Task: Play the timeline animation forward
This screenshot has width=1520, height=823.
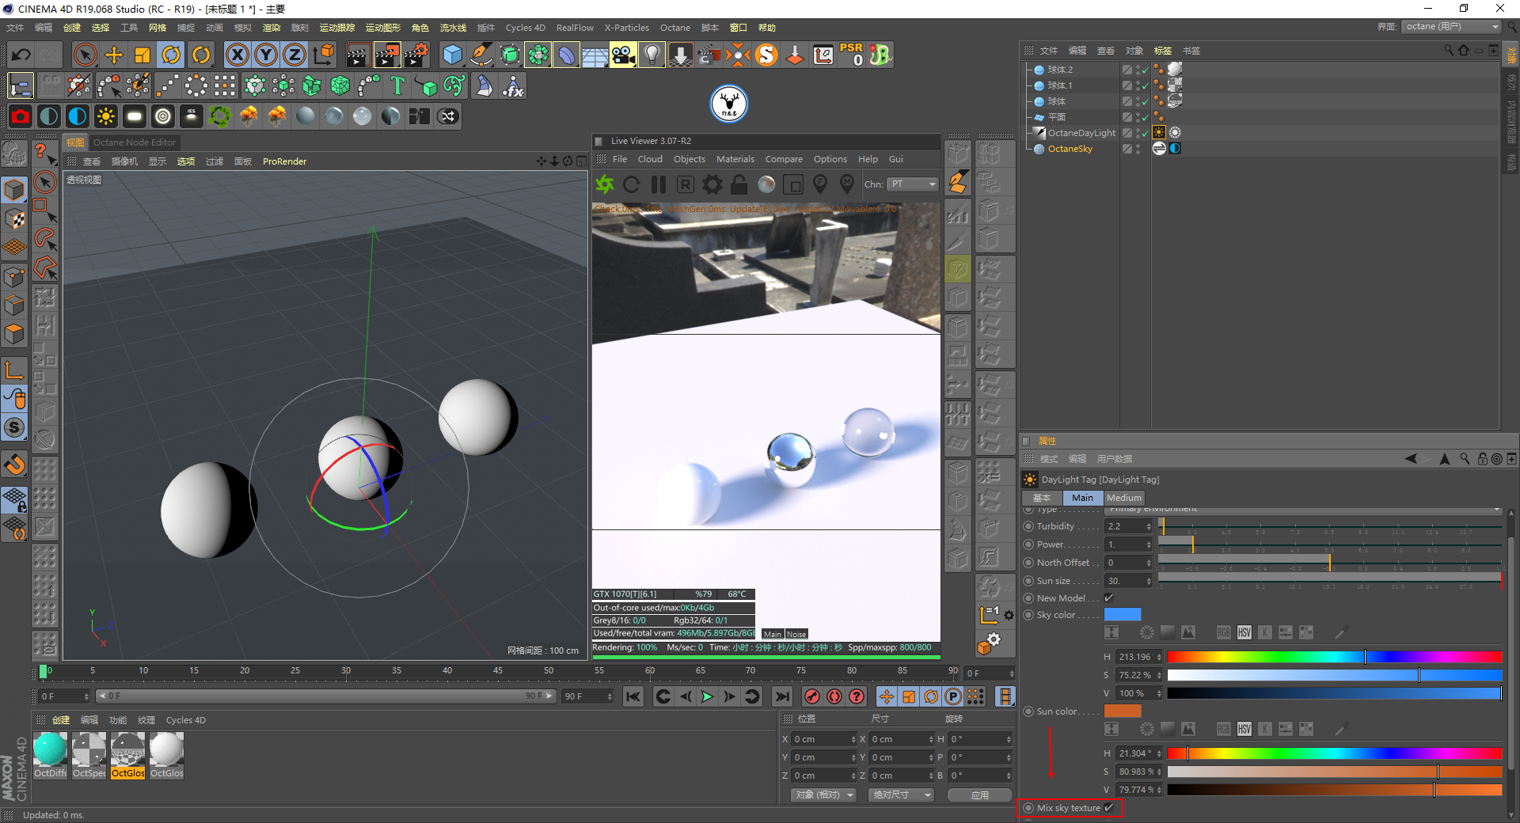Action: tap(707, 696)
